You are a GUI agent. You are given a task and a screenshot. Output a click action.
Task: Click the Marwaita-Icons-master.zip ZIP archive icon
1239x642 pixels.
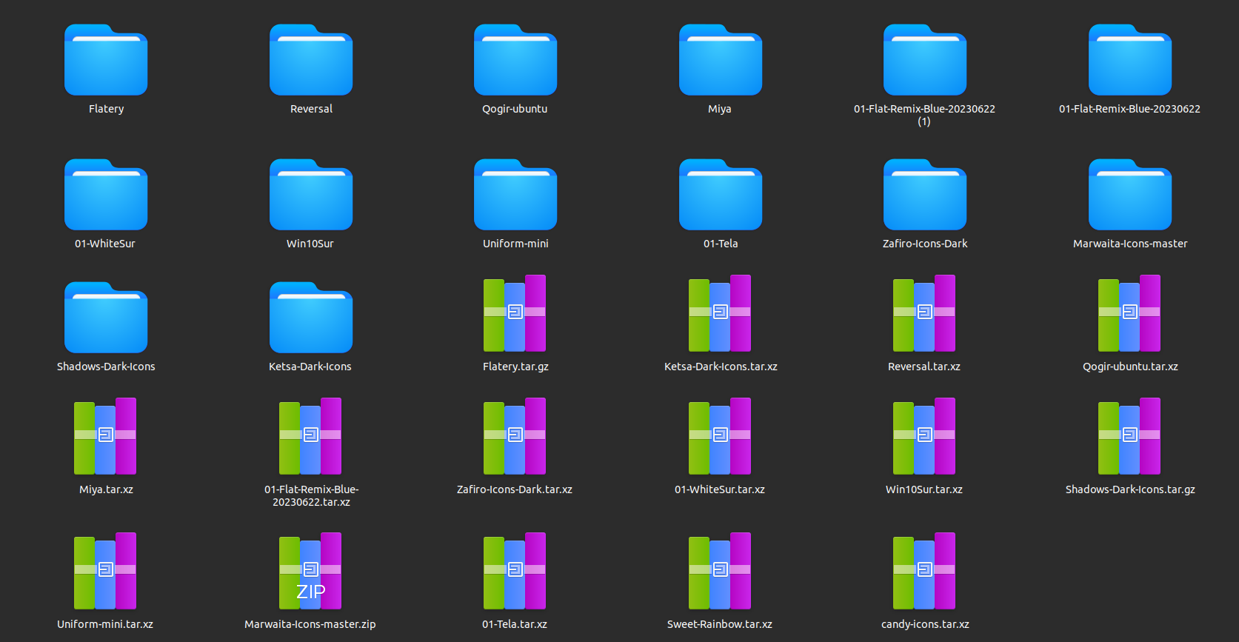(310, 571)
